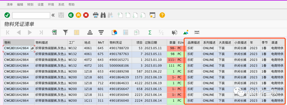The width and height of the screenshot is (287, 105).
Task: Open the 编辑 menu
Action: point(20,5)
